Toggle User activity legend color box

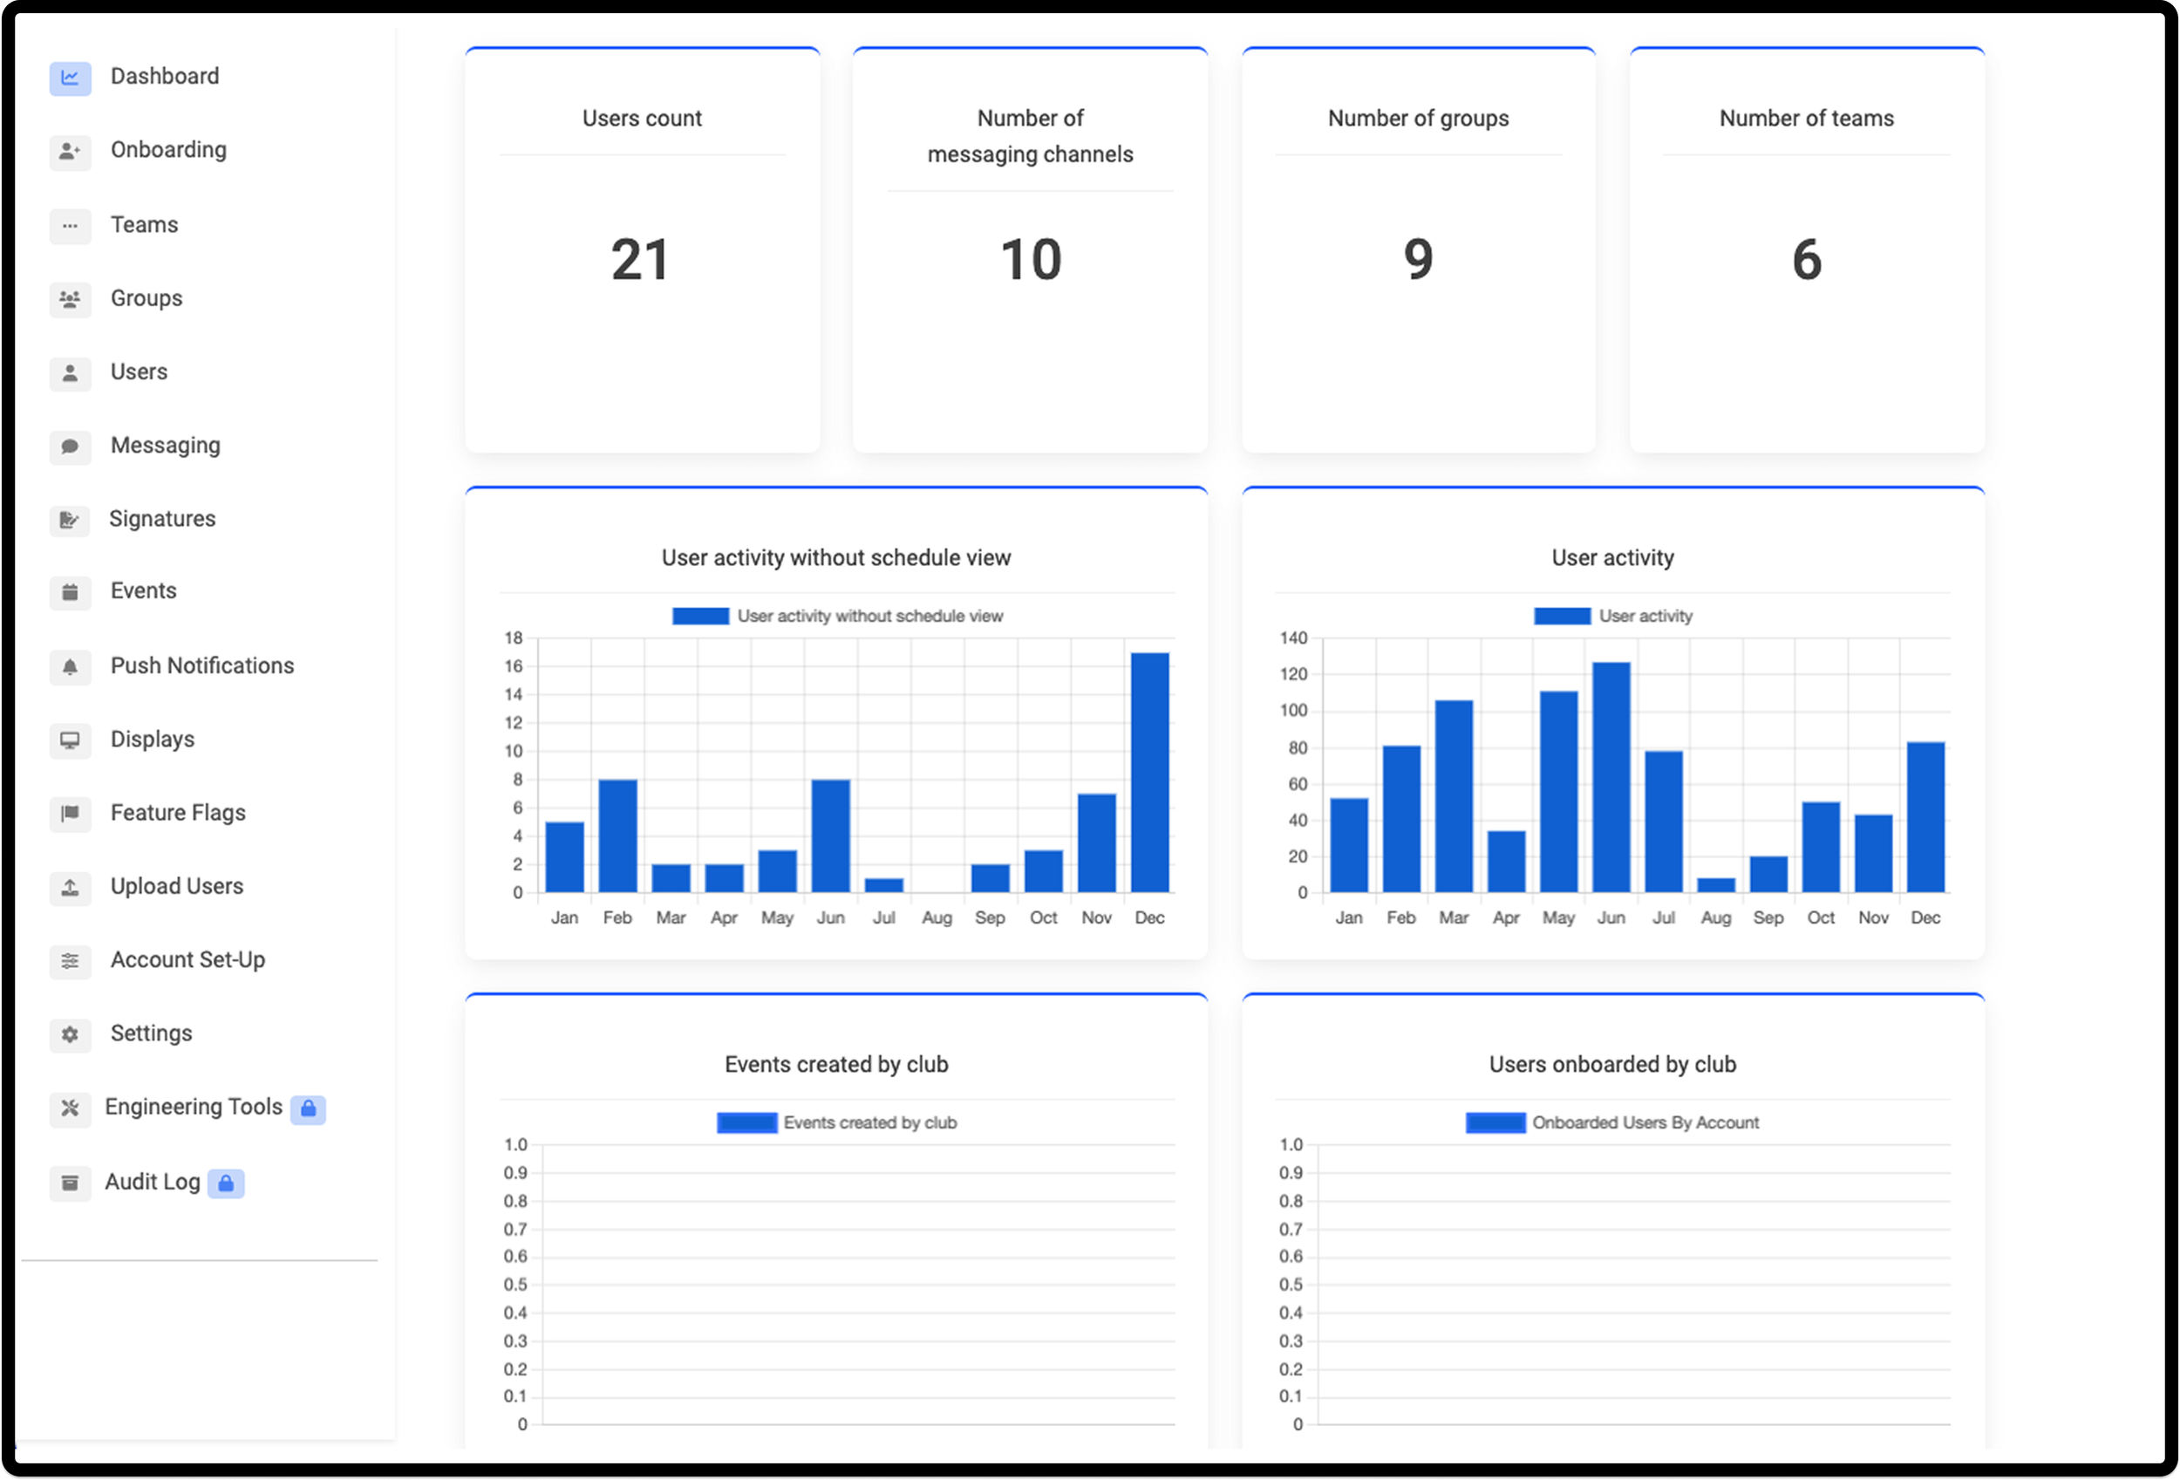click(x=1561, y=617)
